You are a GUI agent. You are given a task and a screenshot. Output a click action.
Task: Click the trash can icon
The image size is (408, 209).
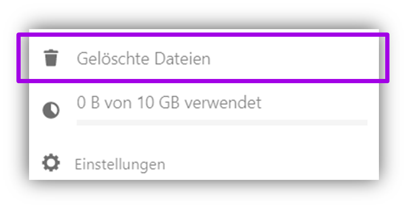pos(51,58)
